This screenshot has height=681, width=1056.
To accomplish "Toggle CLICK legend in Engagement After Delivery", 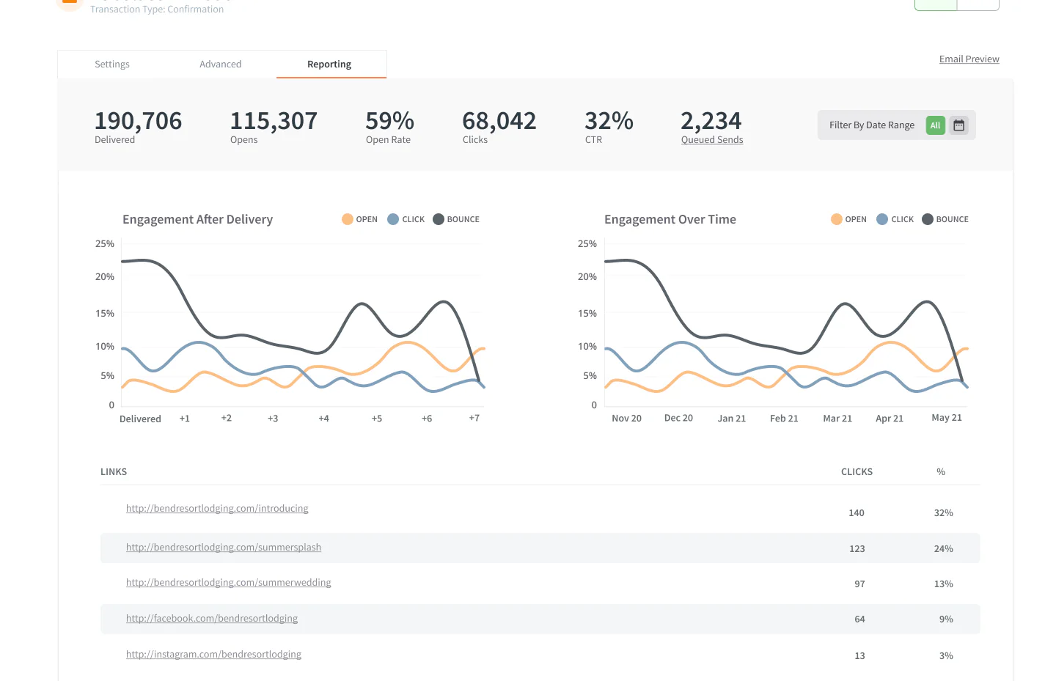I will (406, 219).
